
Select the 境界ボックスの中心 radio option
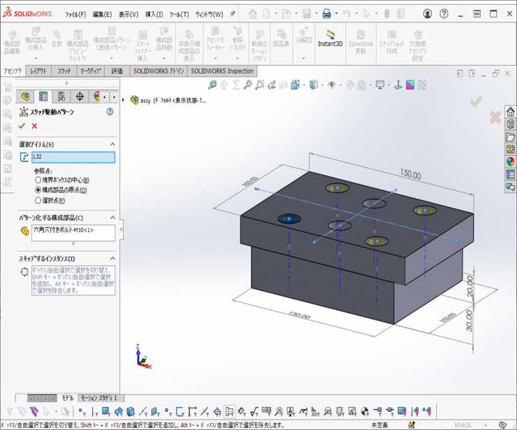(38, 180)
